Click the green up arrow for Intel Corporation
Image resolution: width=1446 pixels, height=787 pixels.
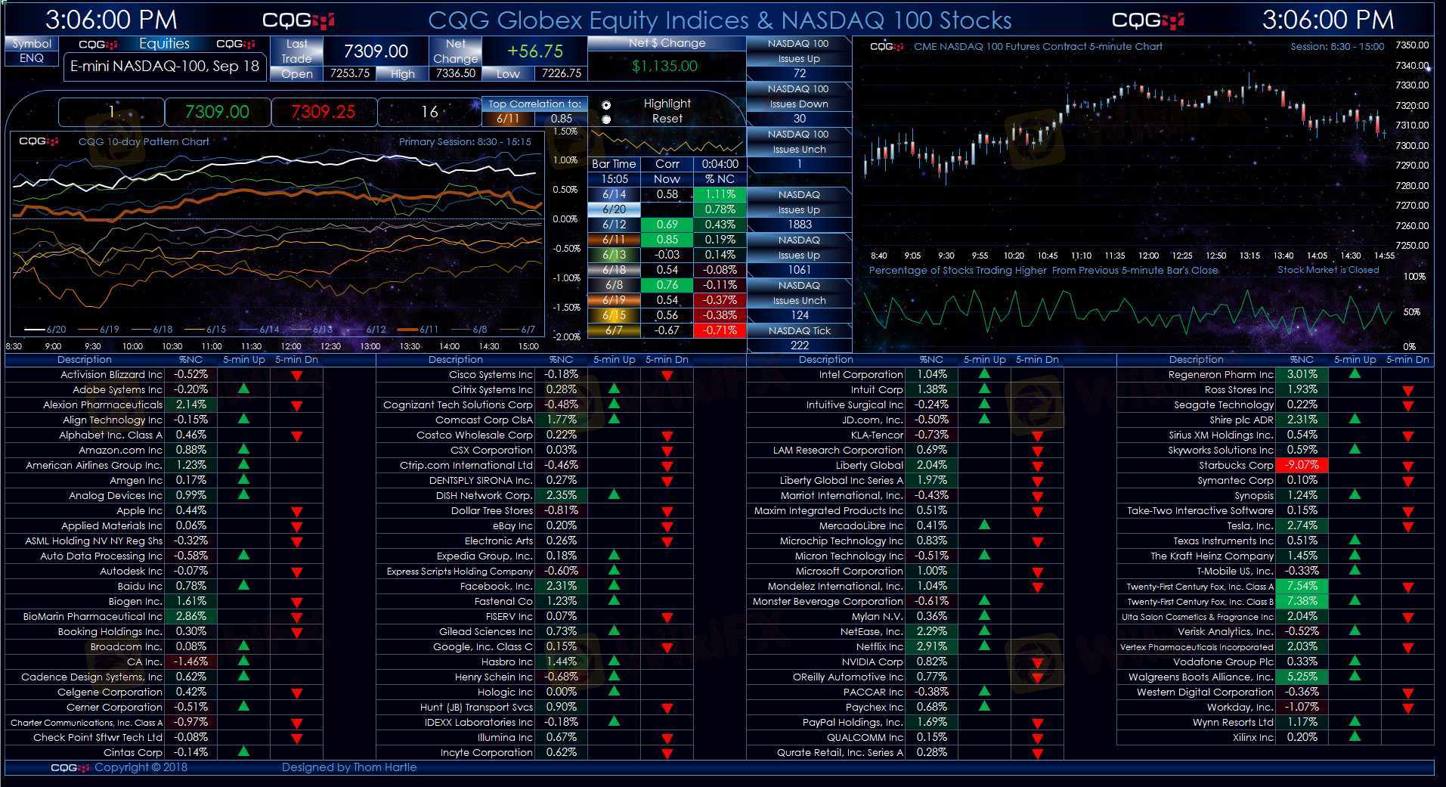point(984,373)
